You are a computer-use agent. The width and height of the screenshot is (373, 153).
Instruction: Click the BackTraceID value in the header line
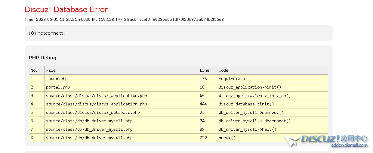click(x=188, y=20)
